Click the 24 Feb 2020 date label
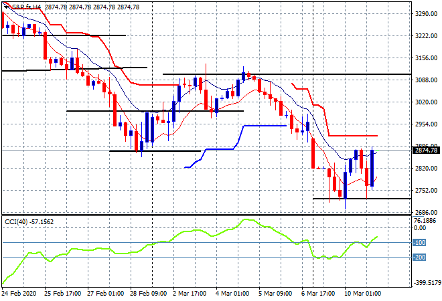The height and width of the screenshot is (301, 442). pos(19,294)
